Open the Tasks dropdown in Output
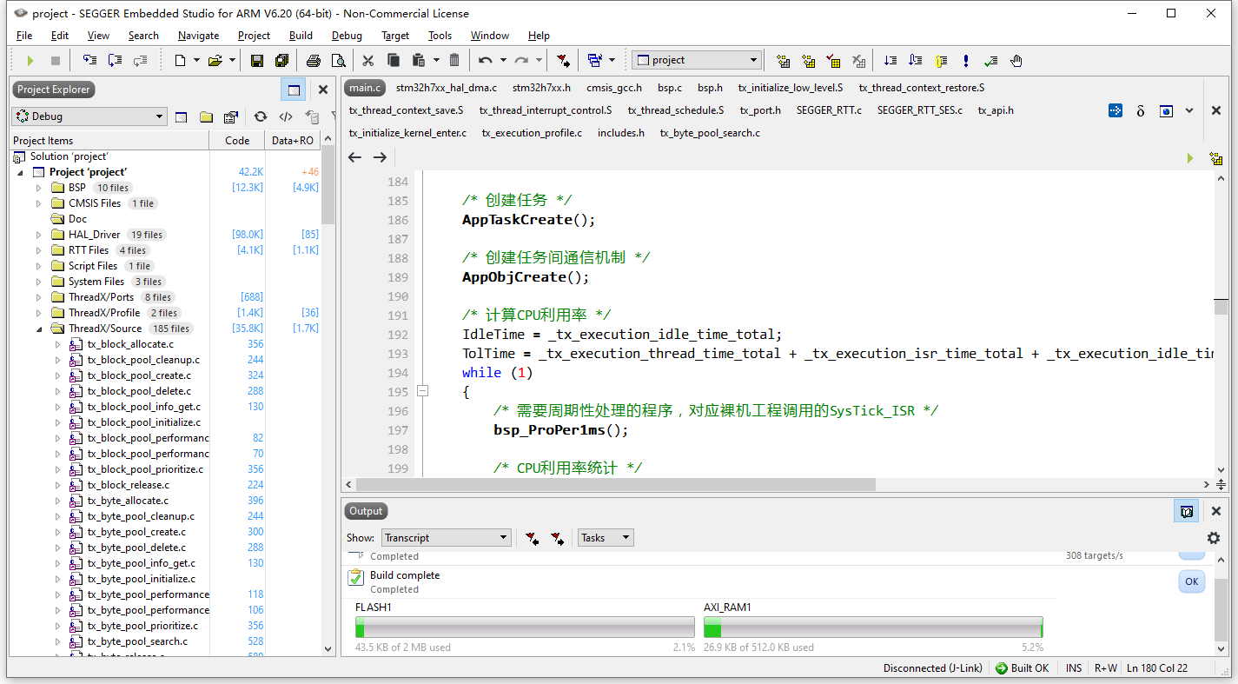The width and height of the screenshot is (1238, 684). [x=606, y=538]
